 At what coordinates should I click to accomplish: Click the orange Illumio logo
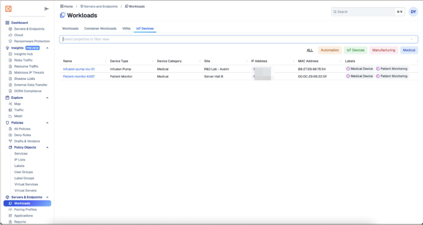pyautogui.click(x=8, y=9)
